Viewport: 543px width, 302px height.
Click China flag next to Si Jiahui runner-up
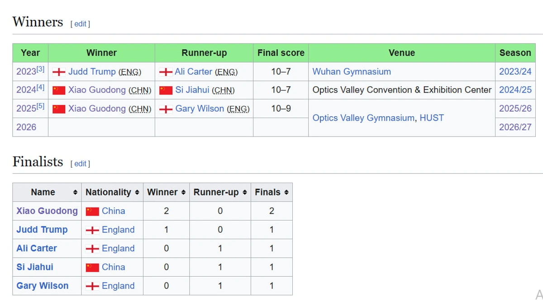click(x=166, y=90)
